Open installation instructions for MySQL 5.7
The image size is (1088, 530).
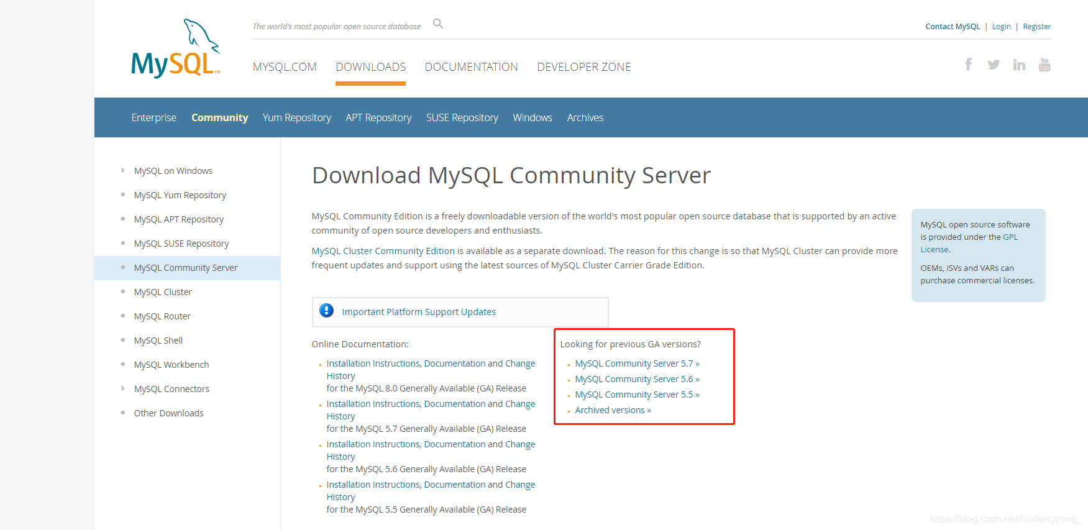coord(431,410)
